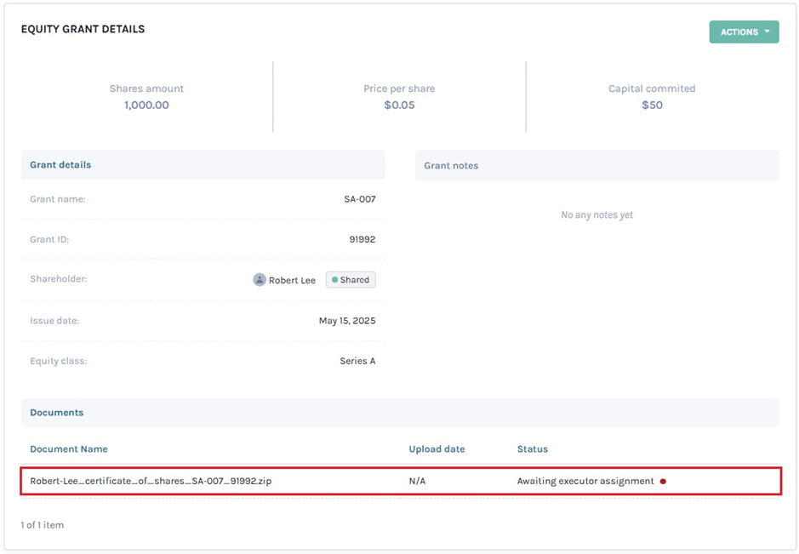Sort by Status column header
The width and height of the screenshot is (799, 554).
[x=533, y=449]
